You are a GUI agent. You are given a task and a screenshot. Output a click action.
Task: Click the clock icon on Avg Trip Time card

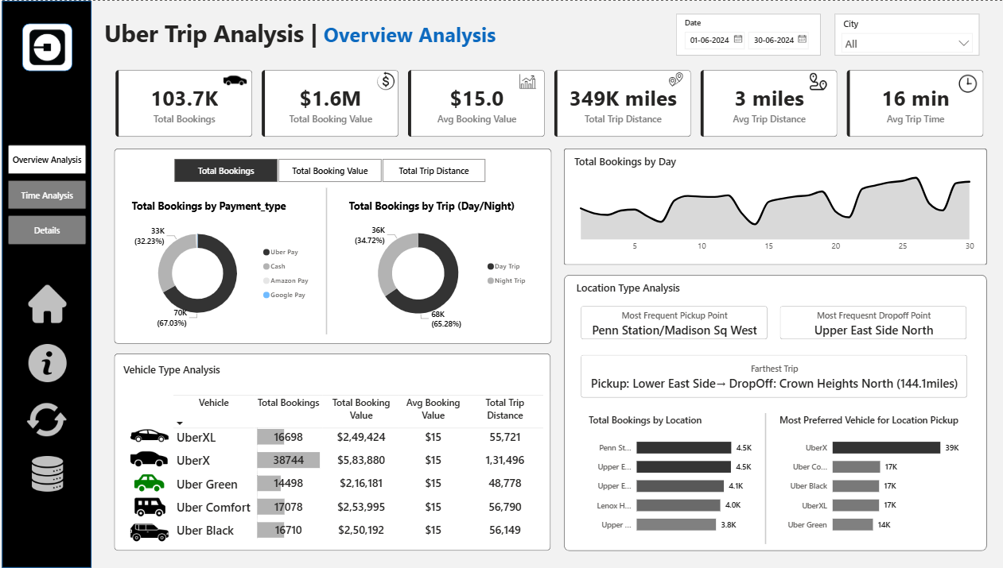(967, 83)
